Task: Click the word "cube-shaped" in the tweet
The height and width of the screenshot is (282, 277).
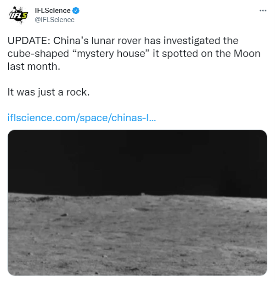Action: pyautogui.click(x=38, y=54)
